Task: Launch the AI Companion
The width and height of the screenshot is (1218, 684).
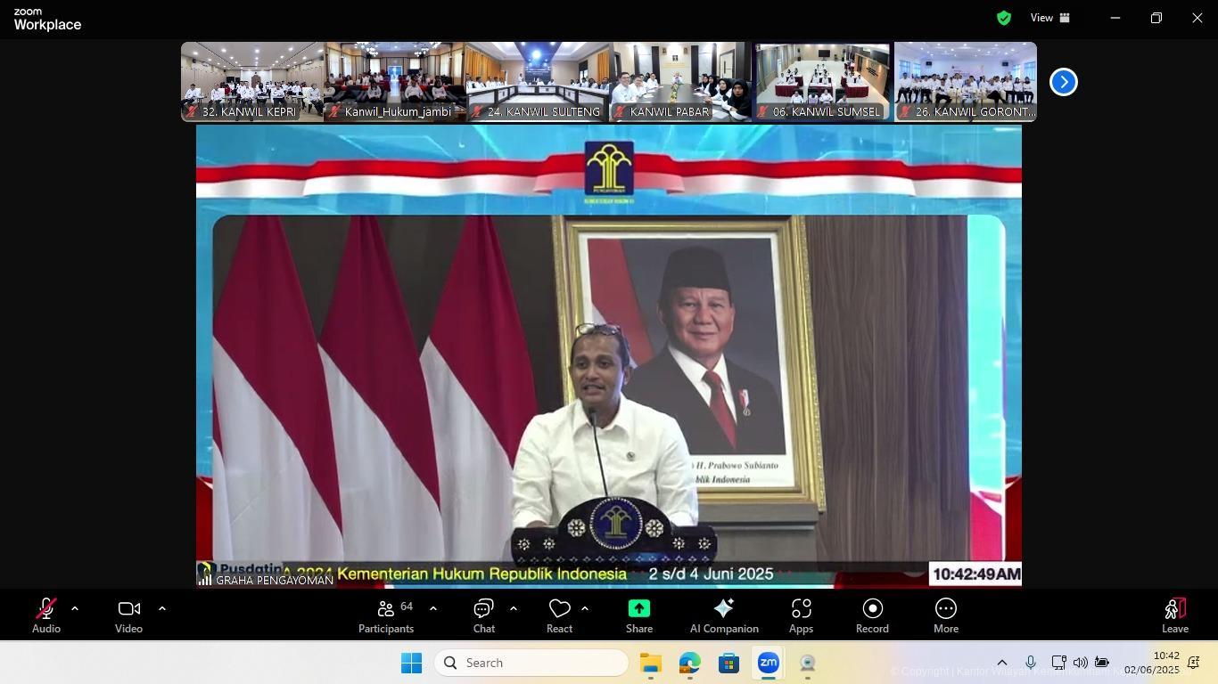Action: pyautogui.click(x=724, y=615)
